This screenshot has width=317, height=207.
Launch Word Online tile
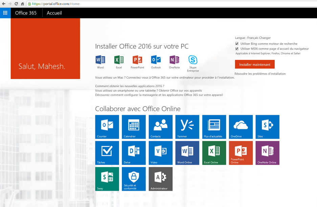pyautogui.click(x=187, y=153)
